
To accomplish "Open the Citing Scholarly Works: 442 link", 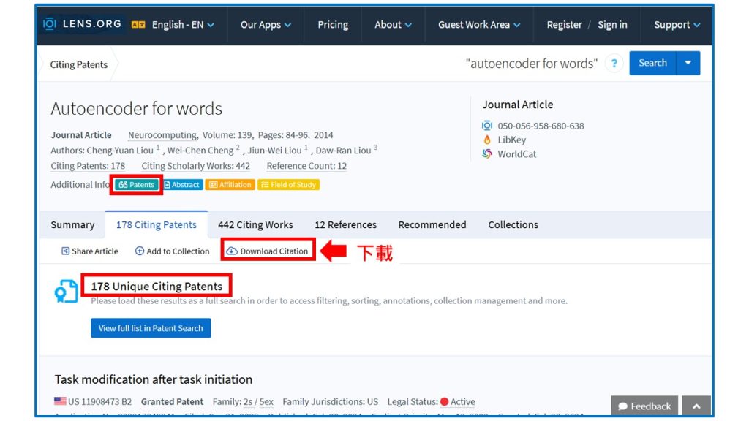I will coord(195,166).
